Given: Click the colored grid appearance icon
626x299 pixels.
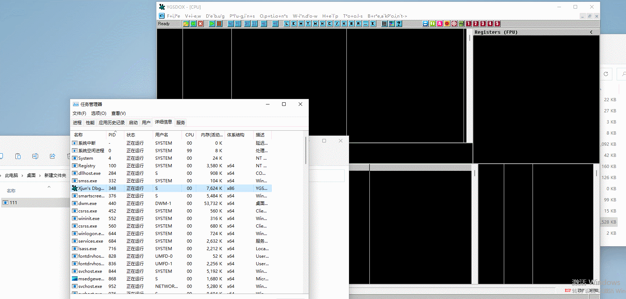Looking at the screenshot, I should (x=392, y=24).
